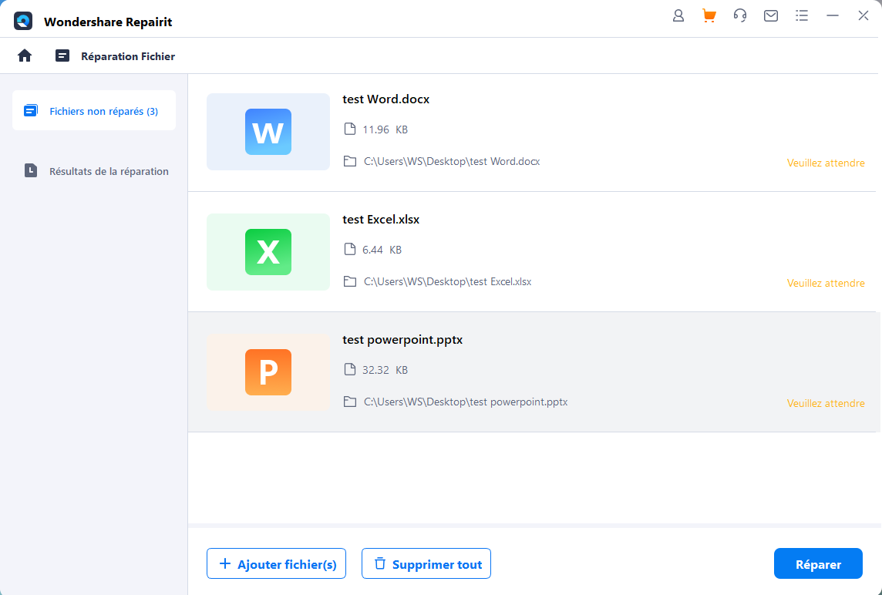This screenshot has height=595, width=882.
Task: Open the mail envelope icon
Action: point(771,15)
